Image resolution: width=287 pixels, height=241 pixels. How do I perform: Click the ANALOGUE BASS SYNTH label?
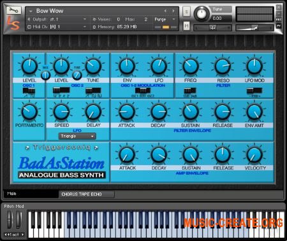(x=62, y=175)
